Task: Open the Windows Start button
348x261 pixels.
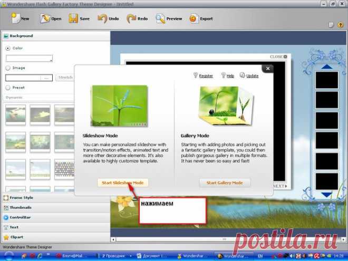Action: tap(8, 256)
